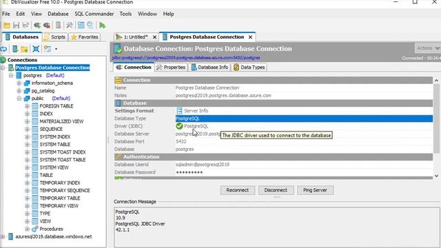Screen dimensions: 441x248
Task: Collapse the postgres database node
Action: click(x=11, y=75)
